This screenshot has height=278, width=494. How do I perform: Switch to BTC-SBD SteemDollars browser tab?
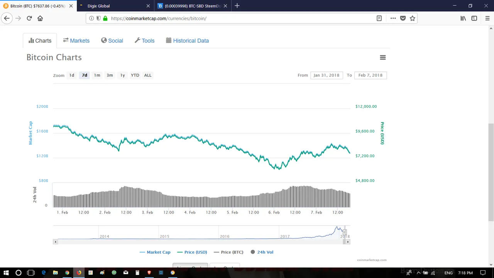click(193, 6)
